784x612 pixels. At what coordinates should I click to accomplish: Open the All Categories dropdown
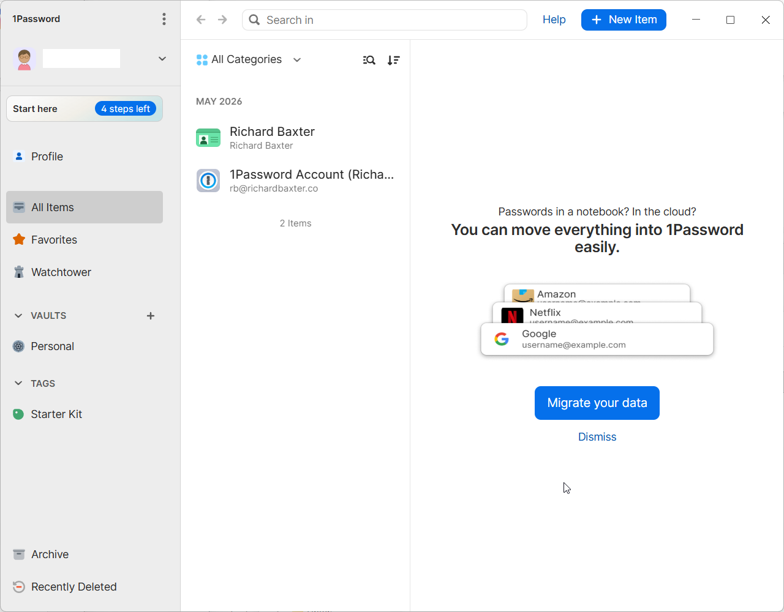click(249, 59)
